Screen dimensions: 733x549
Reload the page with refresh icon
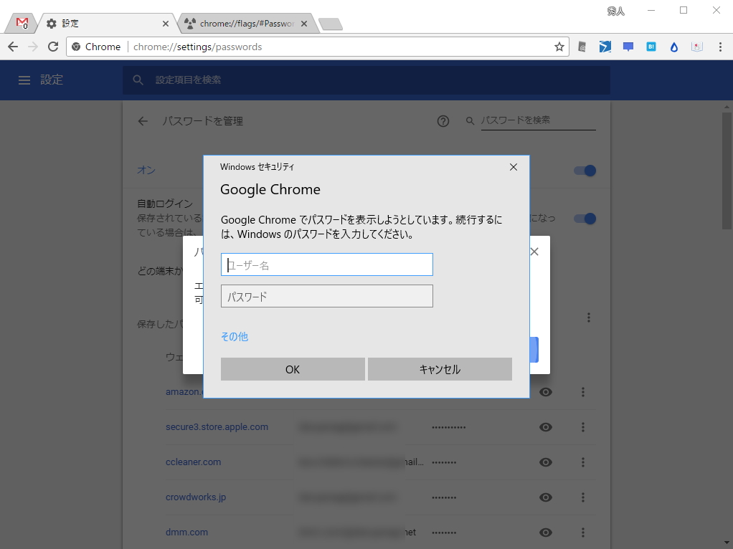53,47
